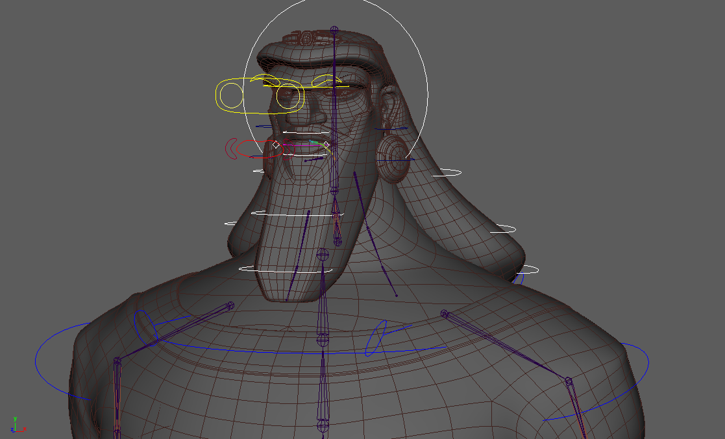Select the joint at top of head
Viewport: 725px width, 439px height.
coord(334,29)
